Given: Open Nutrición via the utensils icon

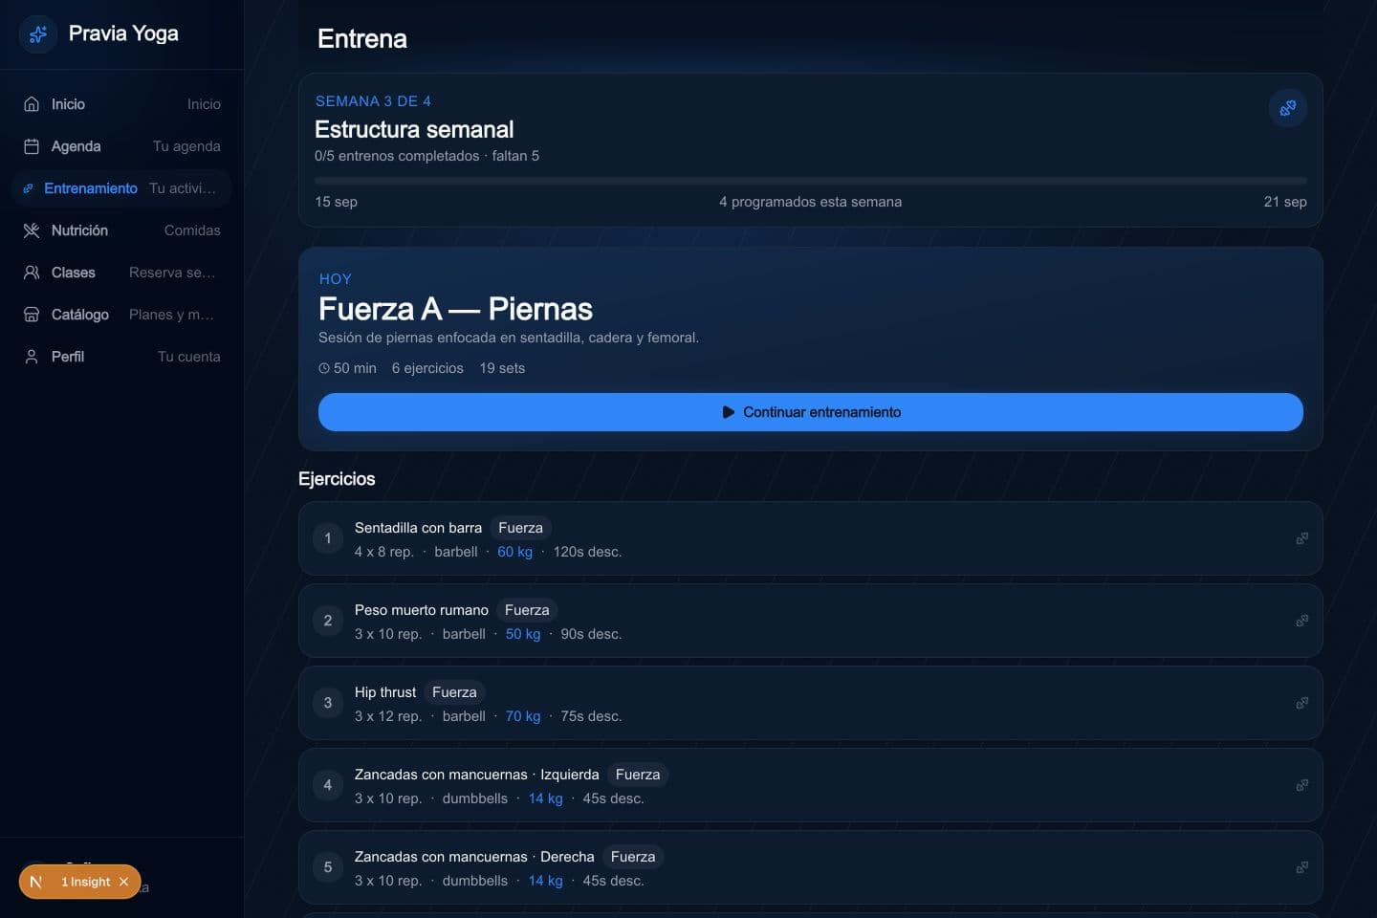Looking at the screenshot, I should point(32,230).
